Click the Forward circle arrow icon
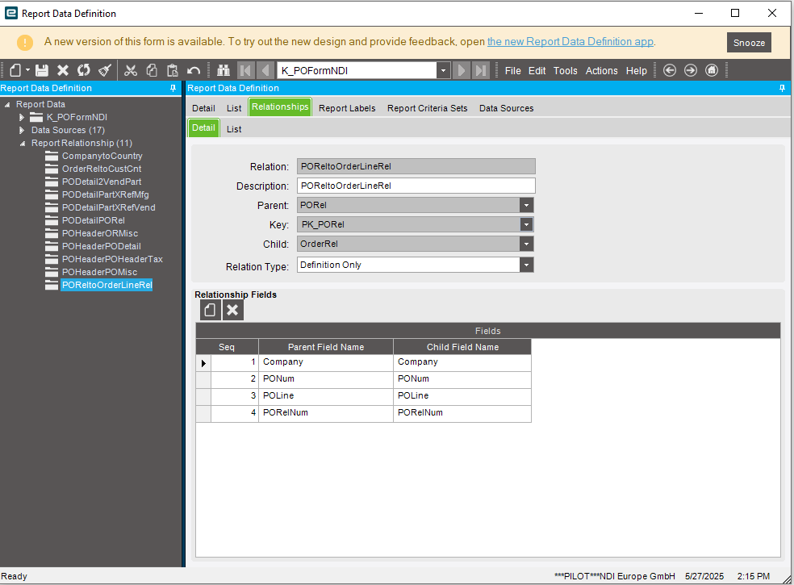794x585 pixels. click(691, 70)
